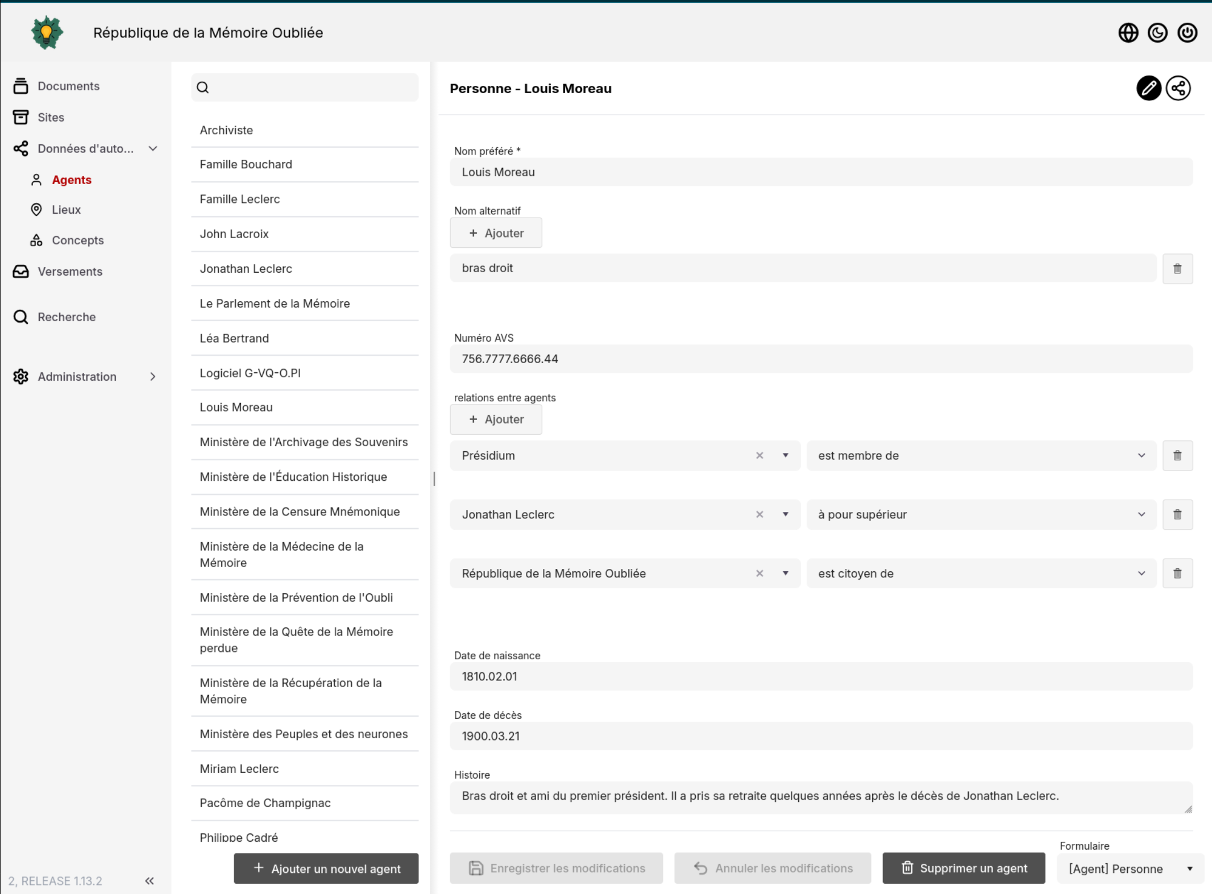
Task: Open the 'est membre de' relation dropdown
Action: click(981, 455)
